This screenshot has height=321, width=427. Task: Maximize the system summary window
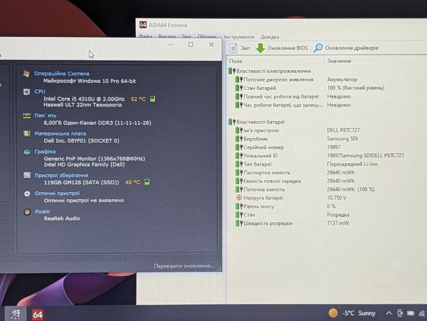point(191,45)
